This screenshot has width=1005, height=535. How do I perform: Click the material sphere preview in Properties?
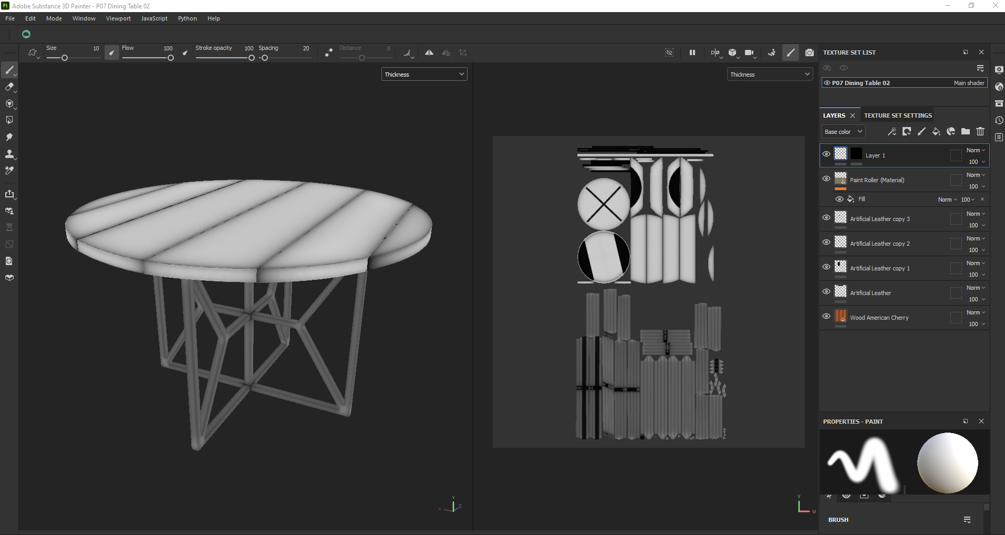948,463
